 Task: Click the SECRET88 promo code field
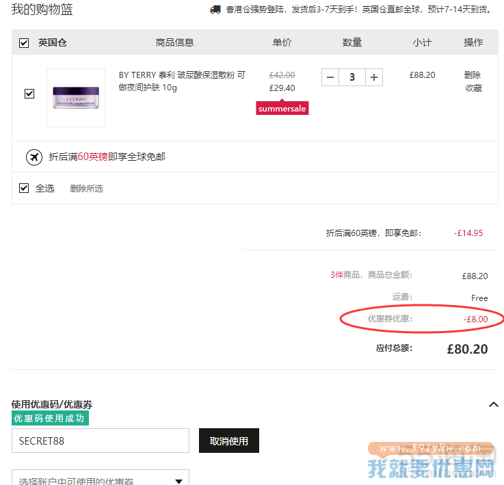[101, 441]
